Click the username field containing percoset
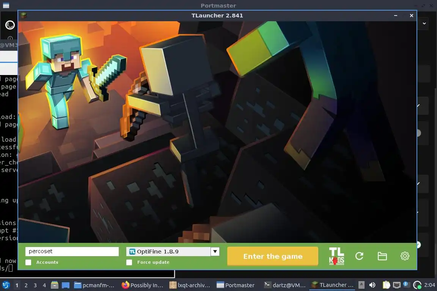The width and height of the screenshot is (437, 291). [72, 252]
